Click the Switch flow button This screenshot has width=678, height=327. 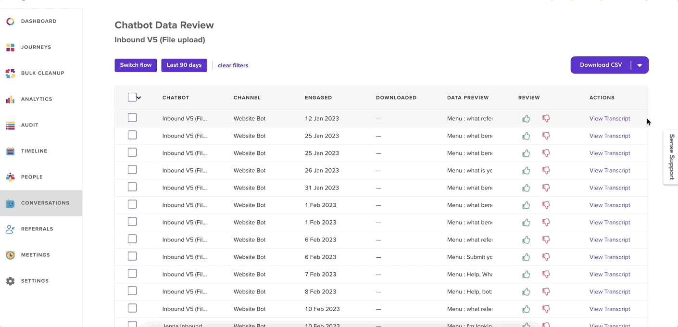click(x=136, y=65)
